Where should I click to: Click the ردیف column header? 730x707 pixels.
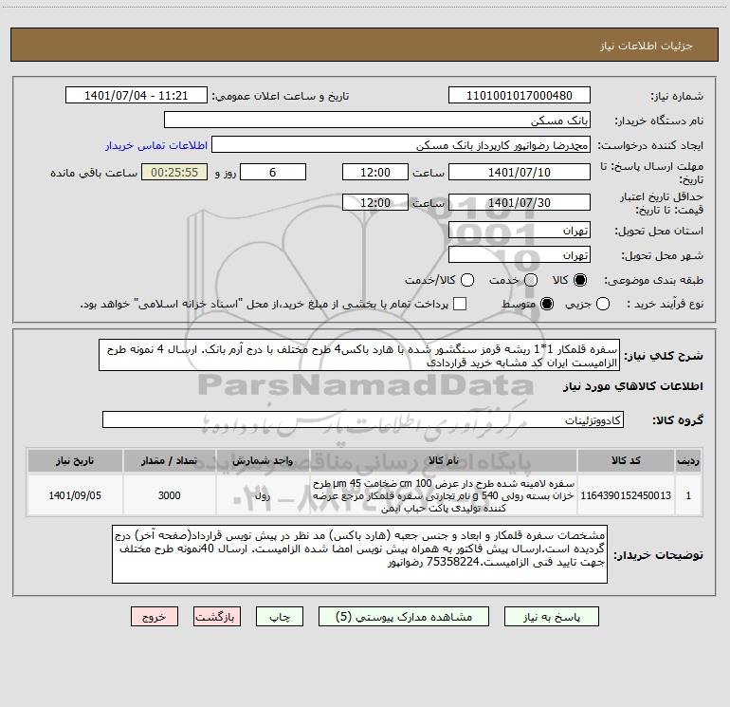click(x=688, y=460)
